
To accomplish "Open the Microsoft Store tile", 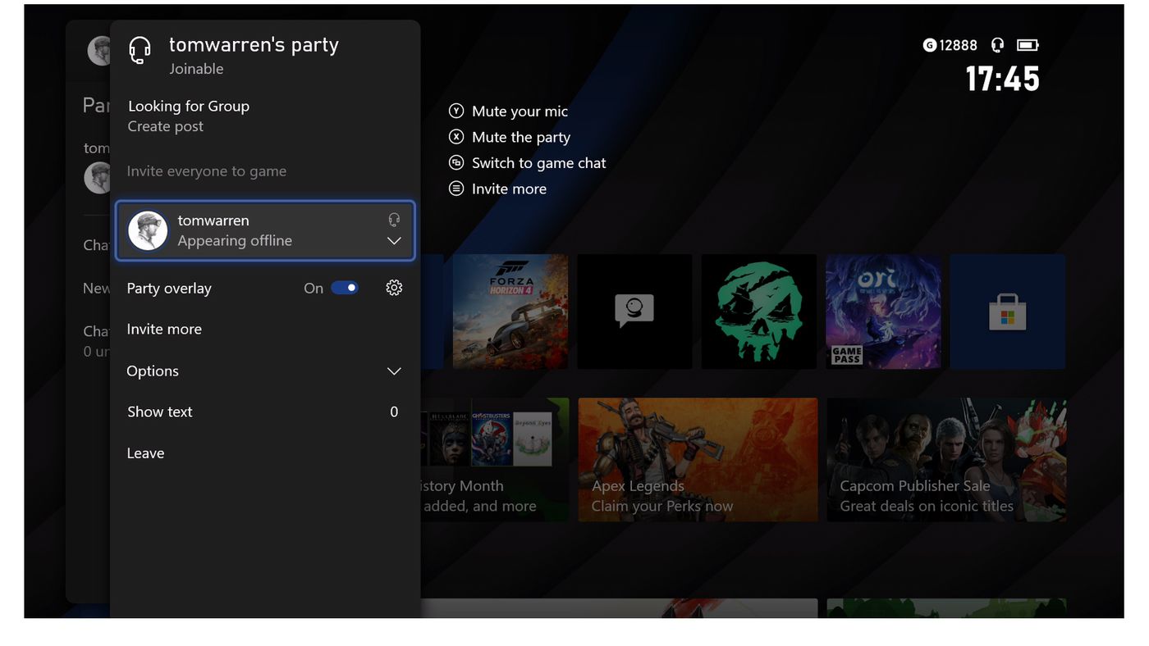I will [x=1007, y=312].
